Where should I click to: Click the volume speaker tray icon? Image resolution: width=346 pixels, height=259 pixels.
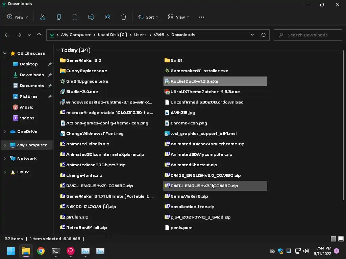(306, 251)
